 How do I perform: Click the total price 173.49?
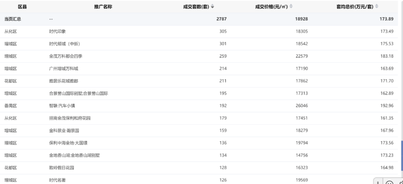[387, 31]
